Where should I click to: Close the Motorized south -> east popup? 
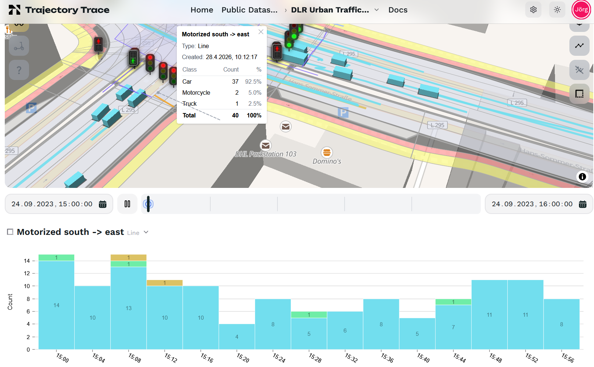click(x=261, y=32)
